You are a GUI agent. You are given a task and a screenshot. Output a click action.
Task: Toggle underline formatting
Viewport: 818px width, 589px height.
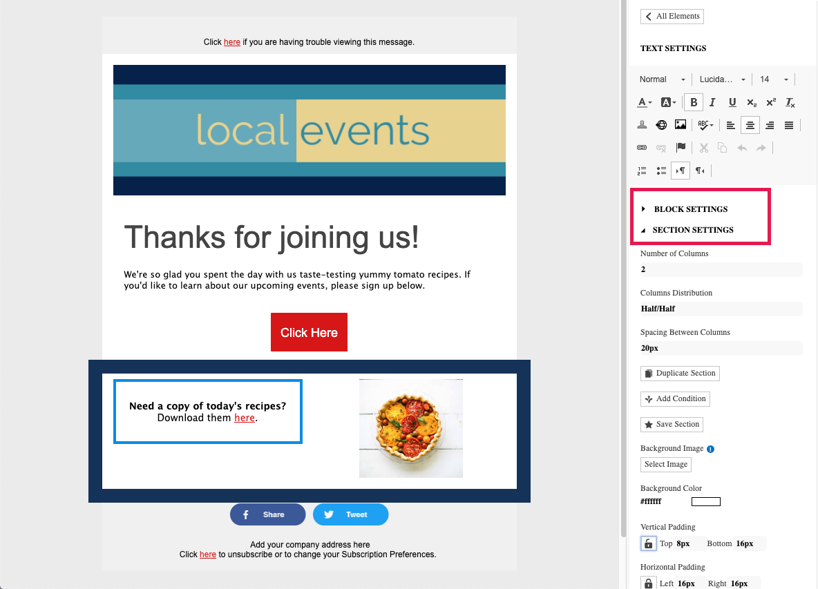pyautogui.click(x=732, y=102)
